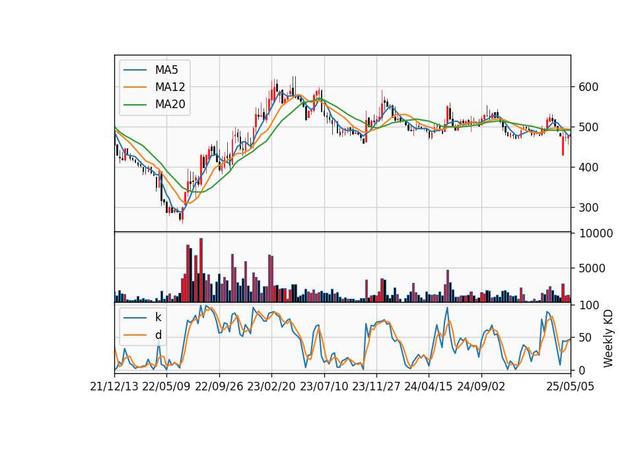
Task: Click the 25/05/05 date label
Action: click(x=571, y=387)
